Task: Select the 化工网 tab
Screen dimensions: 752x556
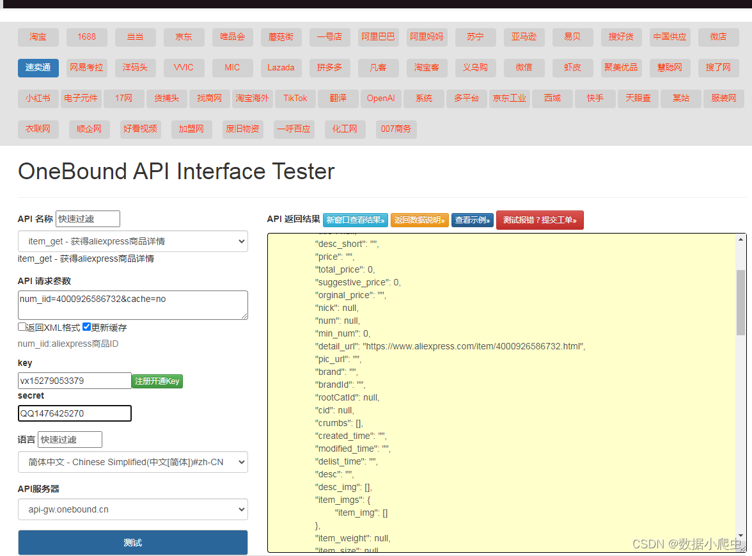Action: (345, 129)
